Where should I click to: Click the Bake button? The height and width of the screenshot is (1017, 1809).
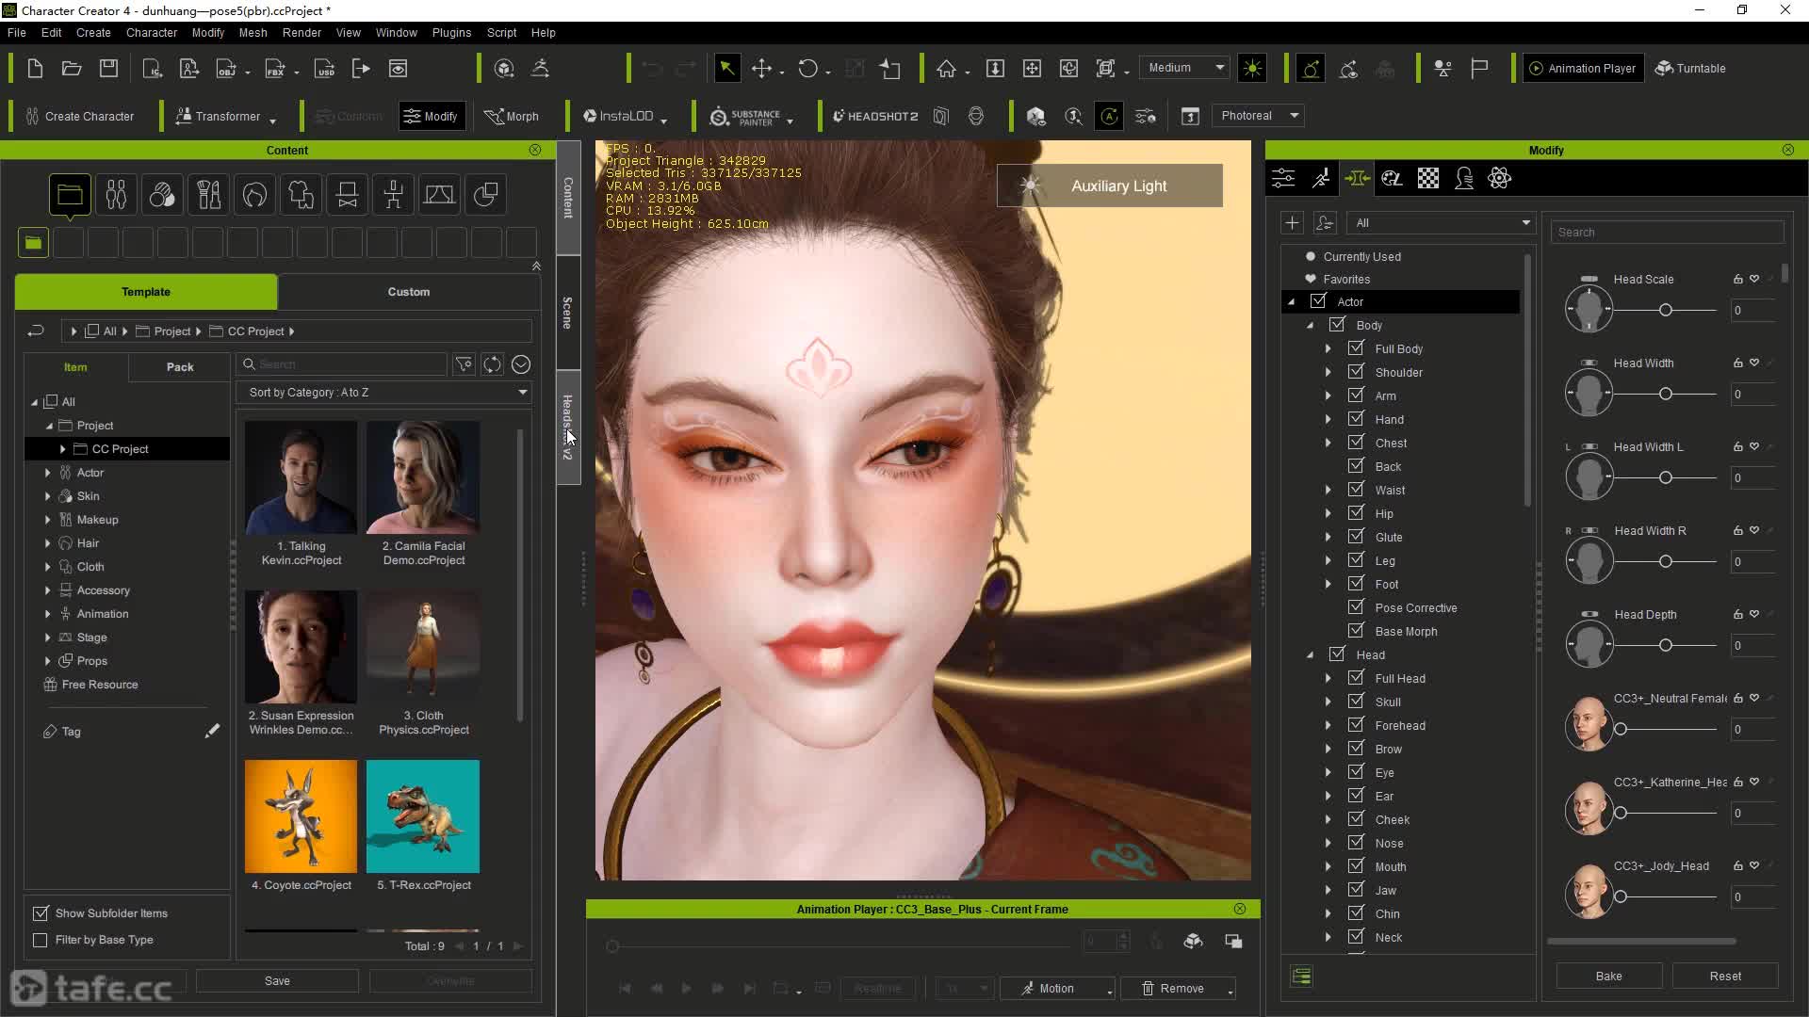click(1608, 977)
